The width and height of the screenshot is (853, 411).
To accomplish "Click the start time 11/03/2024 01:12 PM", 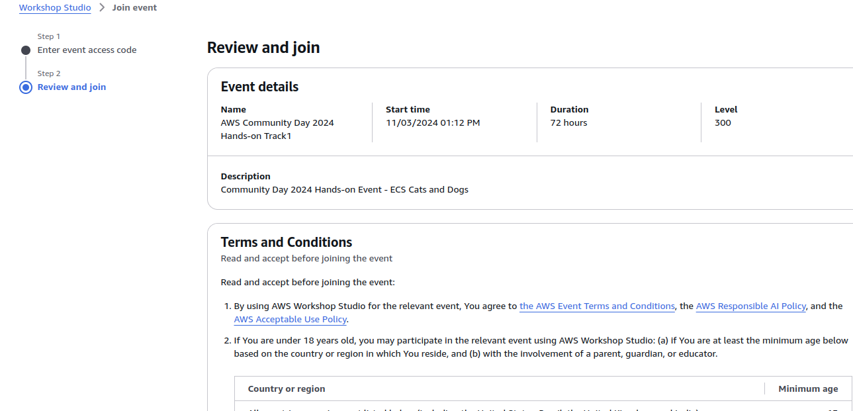I will point(433,122).
